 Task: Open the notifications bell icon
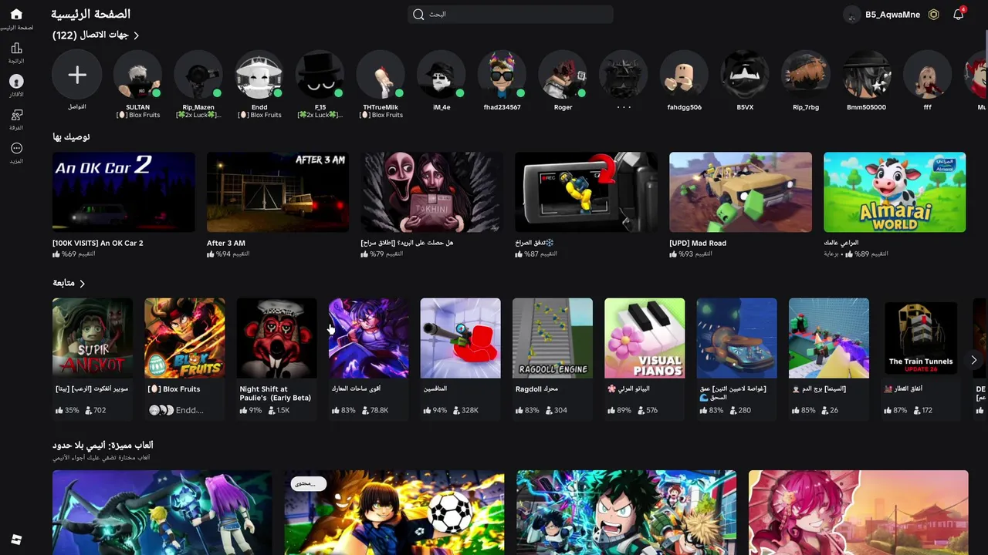(x=958, y=14)
